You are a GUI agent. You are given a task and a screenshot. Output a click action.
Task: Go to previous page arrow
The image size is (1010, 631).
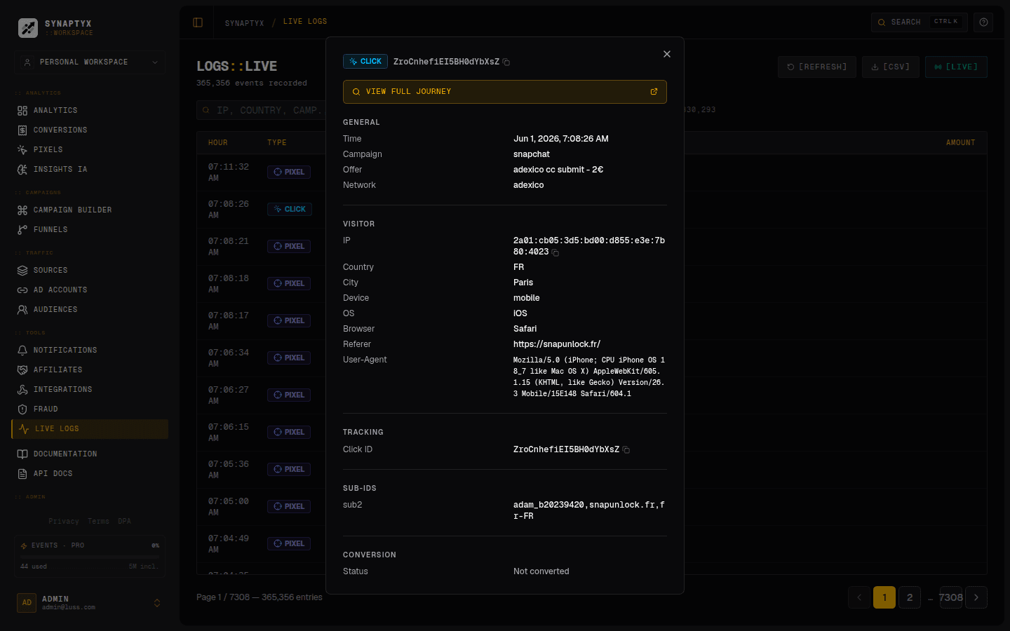[x=859, y=597]
